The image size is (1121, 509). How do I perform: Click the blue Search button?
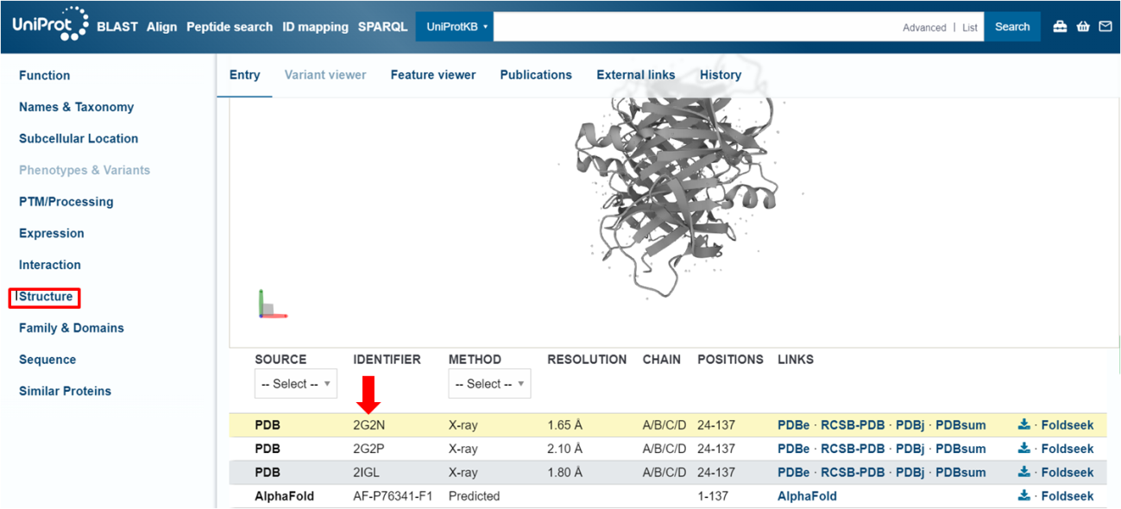(1012, 27)
